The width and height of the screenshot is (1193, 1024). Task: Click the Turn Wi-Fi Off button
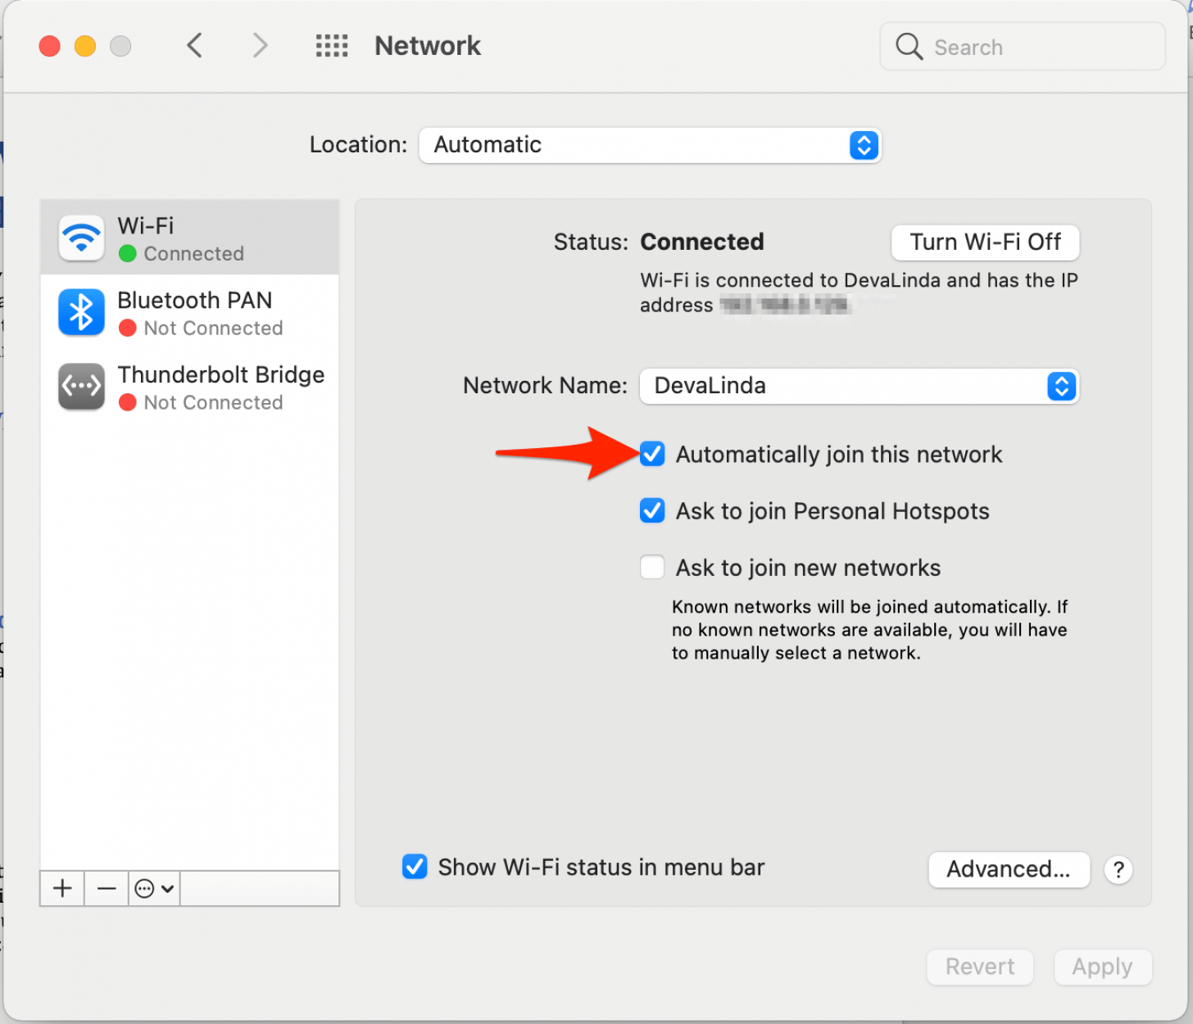tap(985, 242)
